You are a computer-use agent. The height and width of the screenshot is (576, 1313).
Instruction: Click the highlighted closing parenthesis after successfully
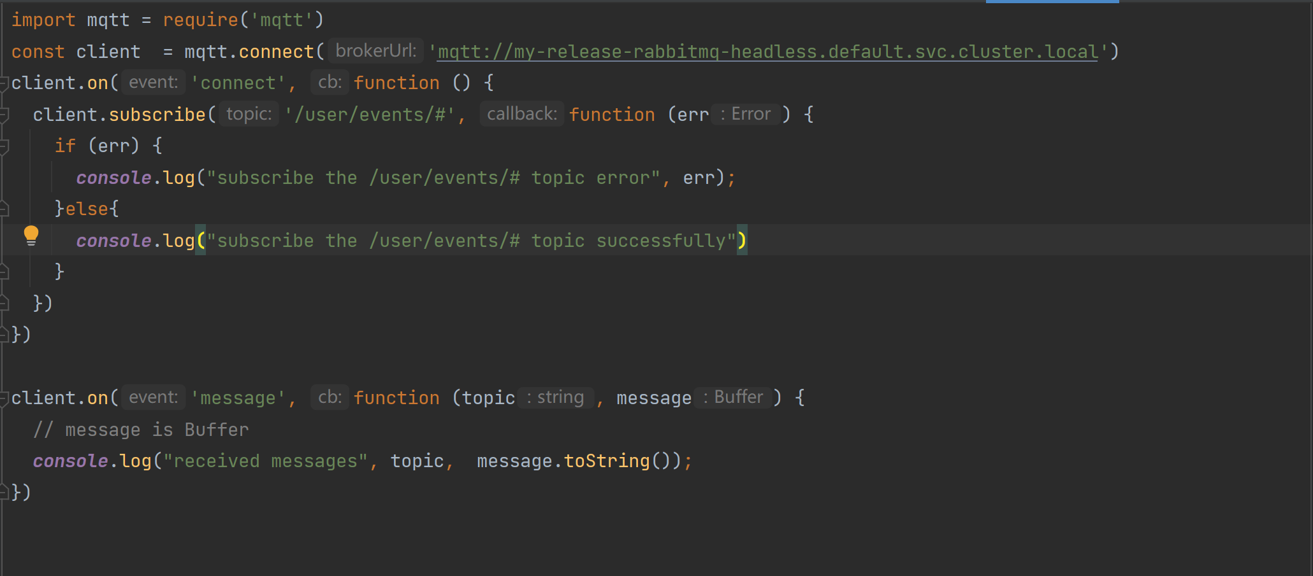742,241
